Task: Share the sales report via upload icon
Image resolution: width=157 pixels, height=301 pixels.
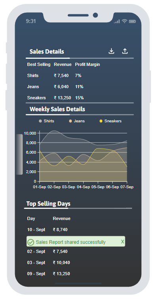Action: tap(125, 51)
